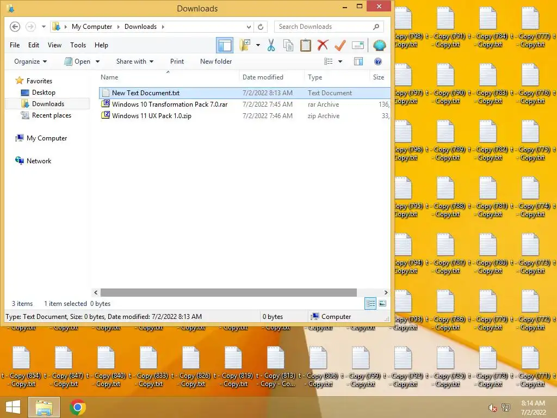
Task: Expand the chevron after My Computer breadcrumb
Action: (118, 27)
